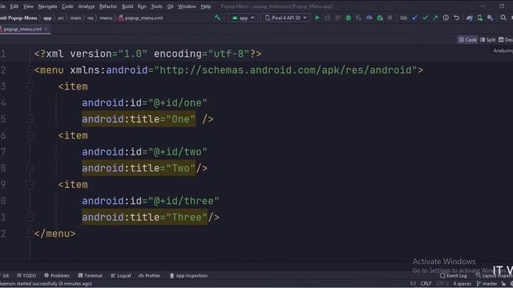Open the Run menu
The height and width of the screenshot is (288, 513).
pos(142,6)
